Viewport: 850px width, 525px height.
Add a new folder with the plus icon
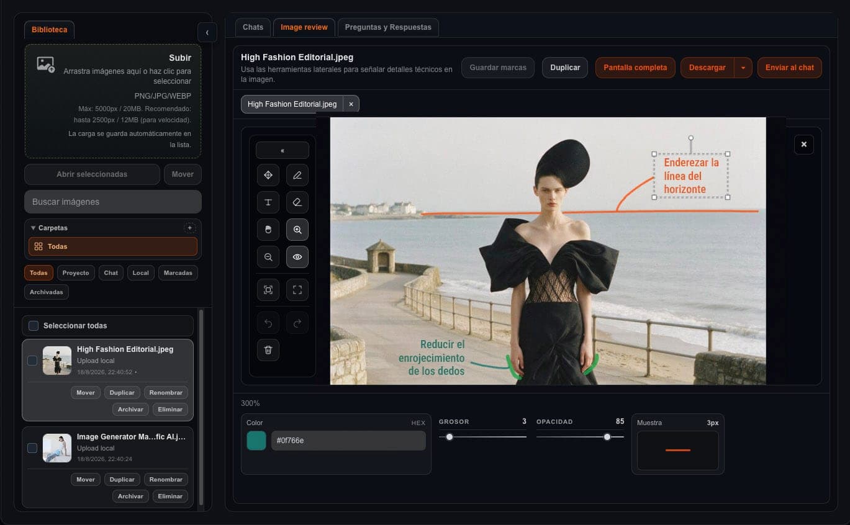(x=190, y=228)
